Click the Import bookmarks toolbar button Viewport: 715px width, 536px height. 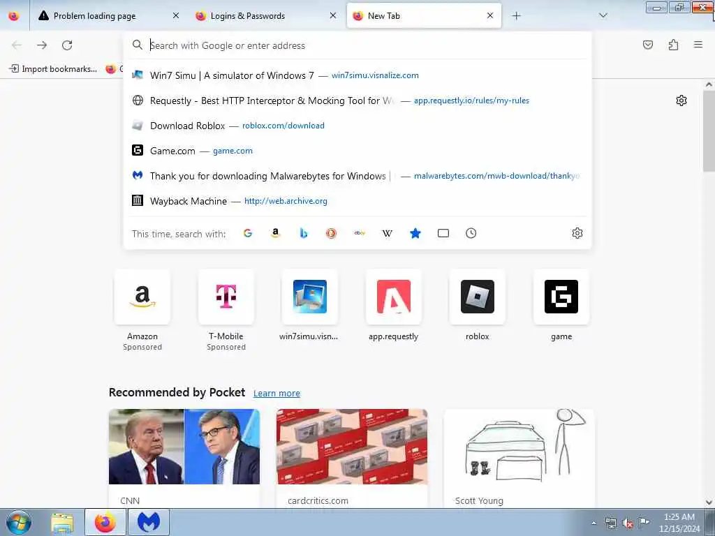pyautogui.click(x=53, y=69)
